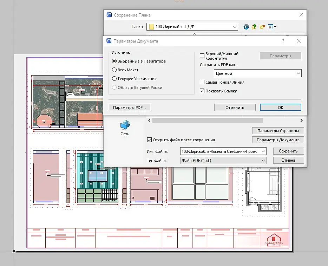The height and width of the screenshot is (266, 328).
Task: Select Весь Макет radio option
Action: [114, 70]
